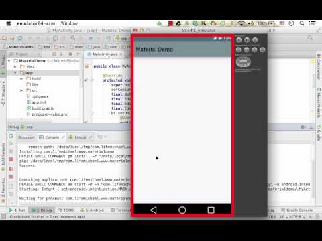Click the Open folder toolbar icon
Image resolution: width=322 pixels, height=241 pixels.
point(4,38)
